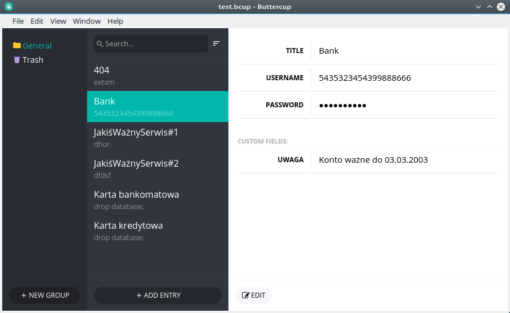The height and width of the screenshot is (313, 510).
Task: Select the Karta kredytowa entry
Action: [158, 231]
